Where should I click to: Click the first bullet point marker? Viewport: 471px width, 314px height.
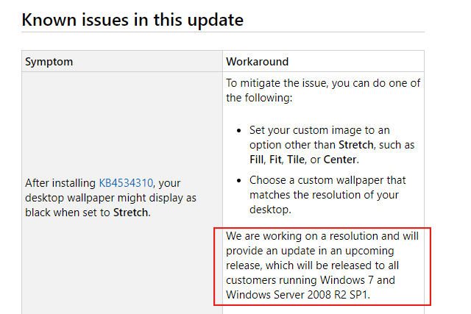[x=240, y=130]
